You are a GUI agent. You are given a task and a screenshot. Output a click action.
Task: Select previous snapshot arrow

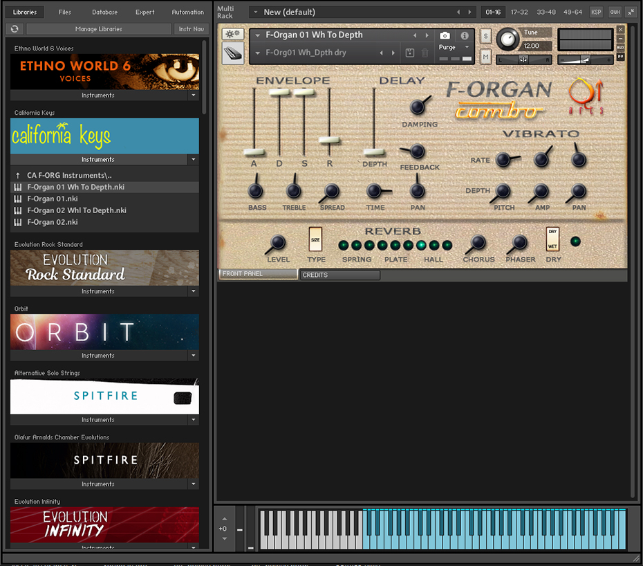point(382,53)
